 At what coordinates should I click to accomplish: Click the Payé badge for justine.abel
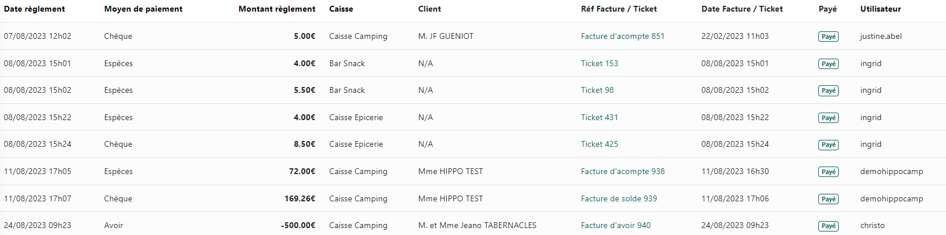pyautogui.click(x=828, y=37)
